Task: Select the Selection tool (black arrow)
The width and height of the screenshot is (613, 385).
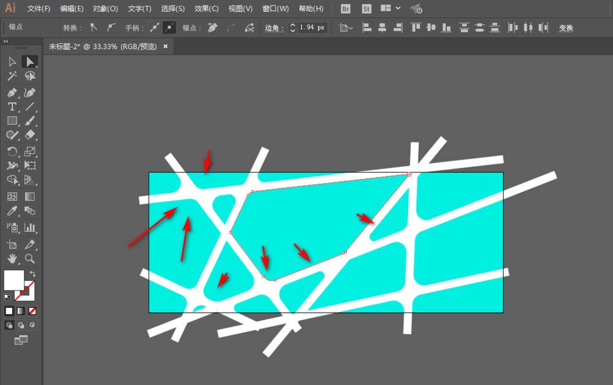Action: pyautogui.click(x=12, y=61)
